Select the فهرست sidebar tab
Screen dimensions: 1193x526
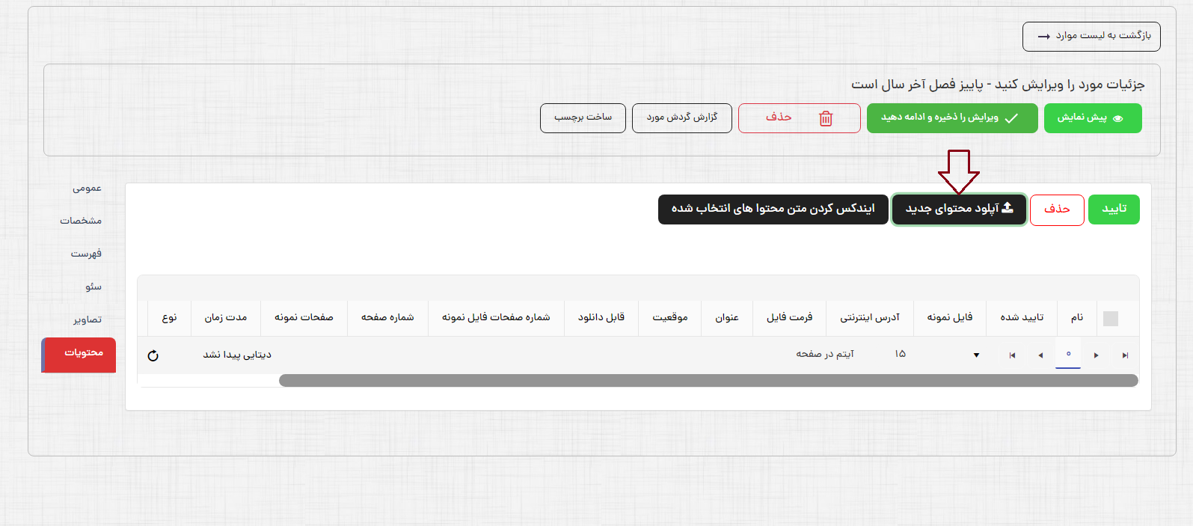86,254
